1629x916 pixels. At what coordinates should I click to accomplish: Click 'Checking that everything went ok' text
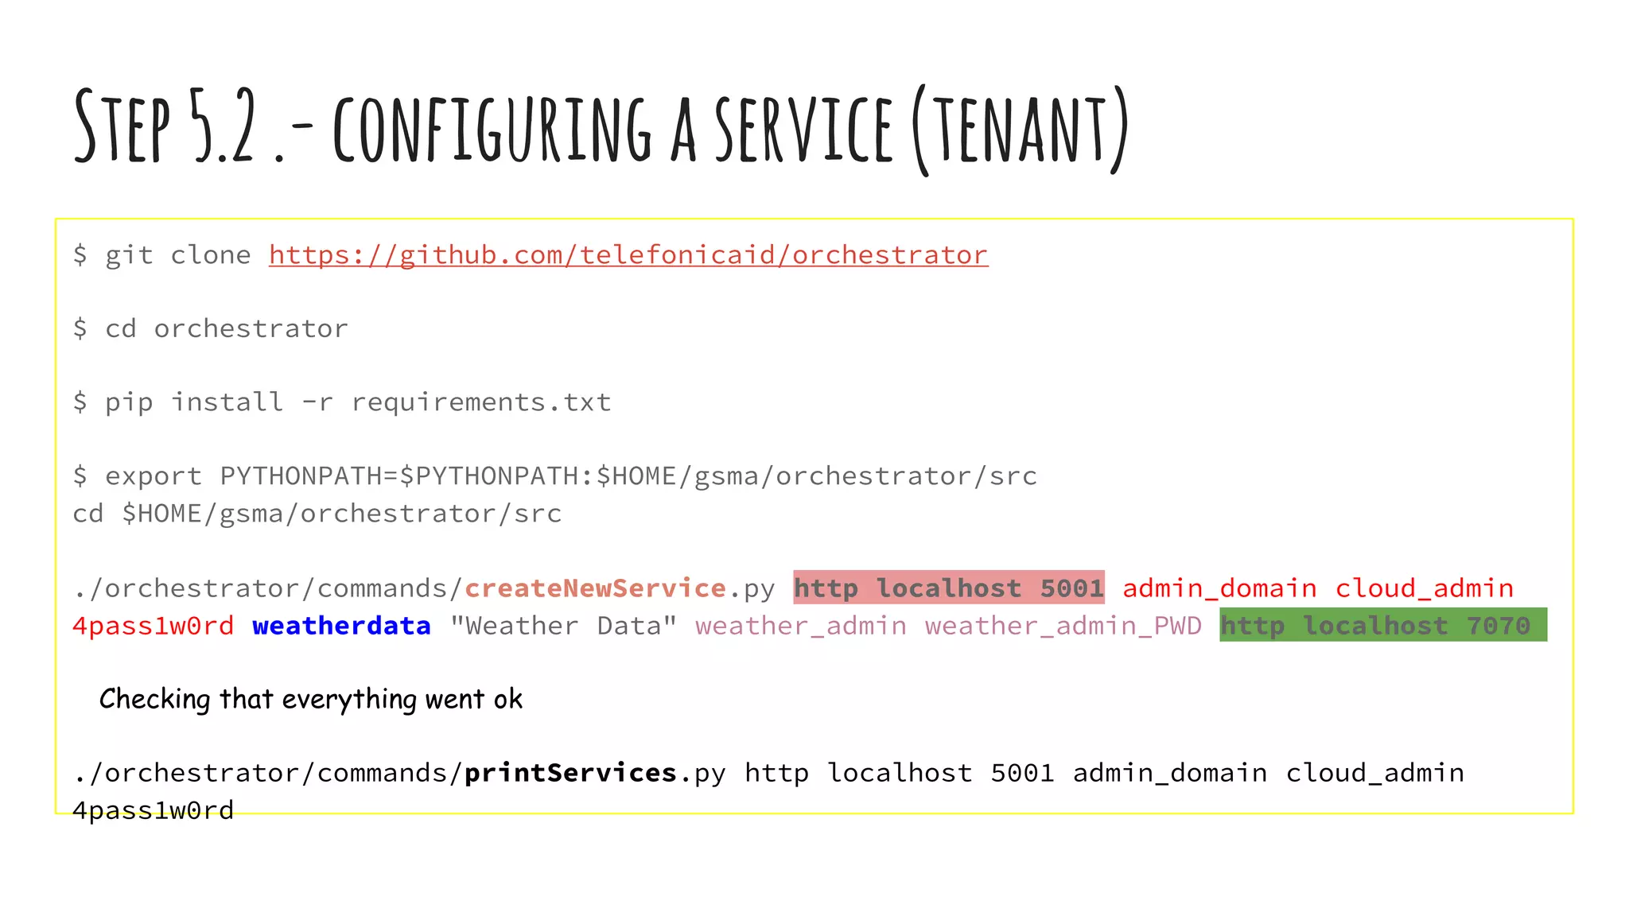[311, 699]
